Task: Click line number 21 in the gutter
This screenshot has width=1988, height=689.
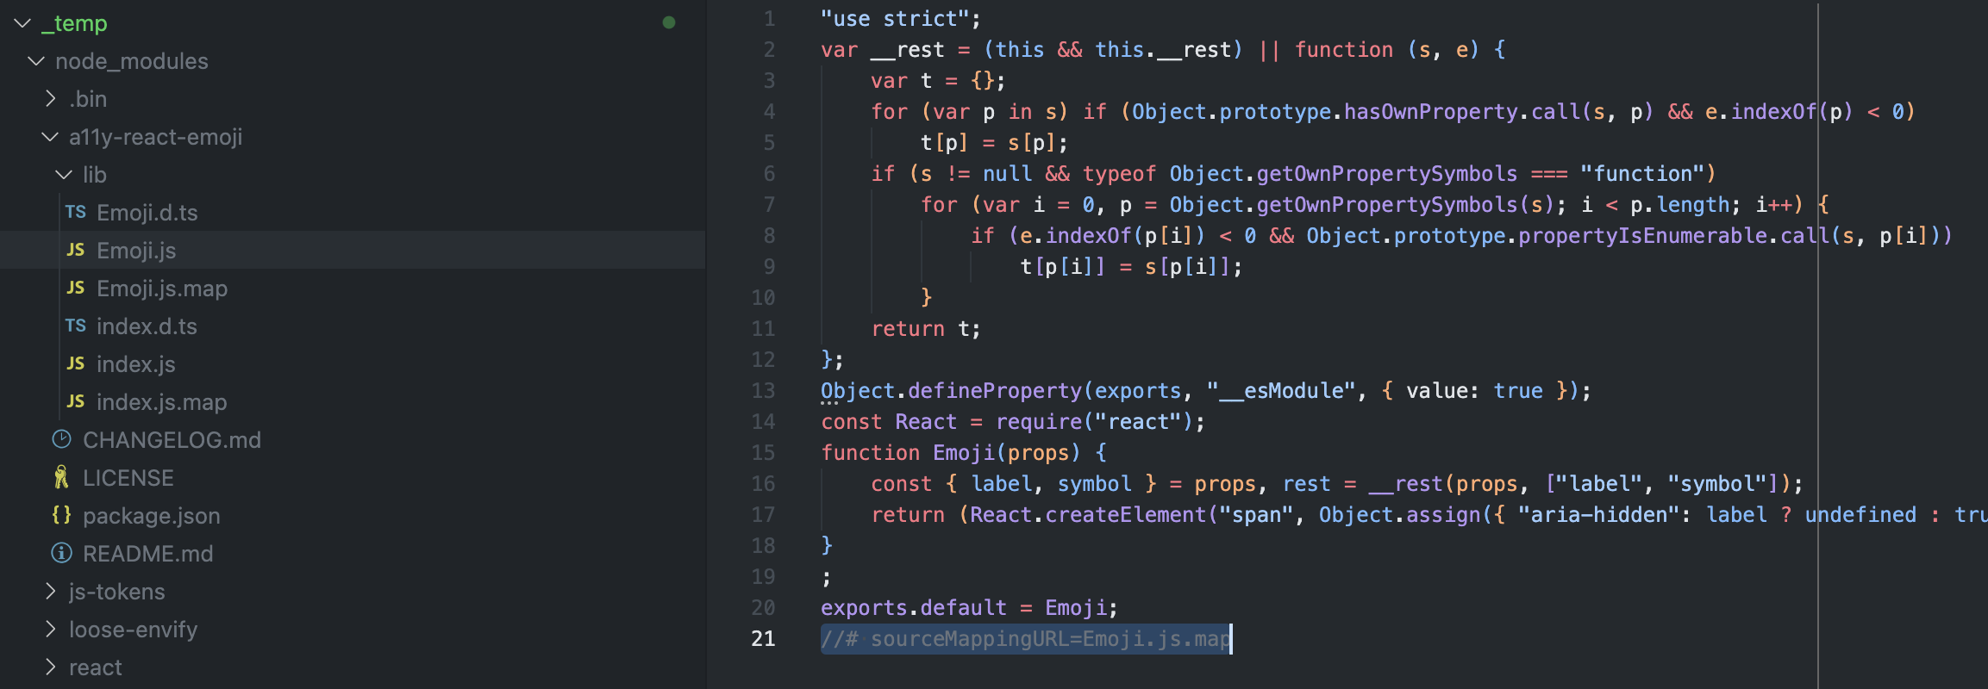Action: tap(763, 639)
